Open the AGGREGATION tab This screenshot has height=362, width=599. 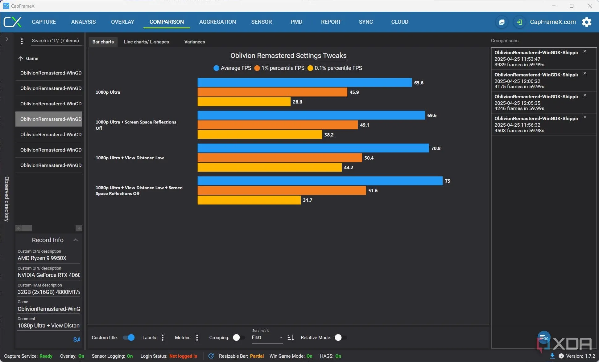coord(217,22)
